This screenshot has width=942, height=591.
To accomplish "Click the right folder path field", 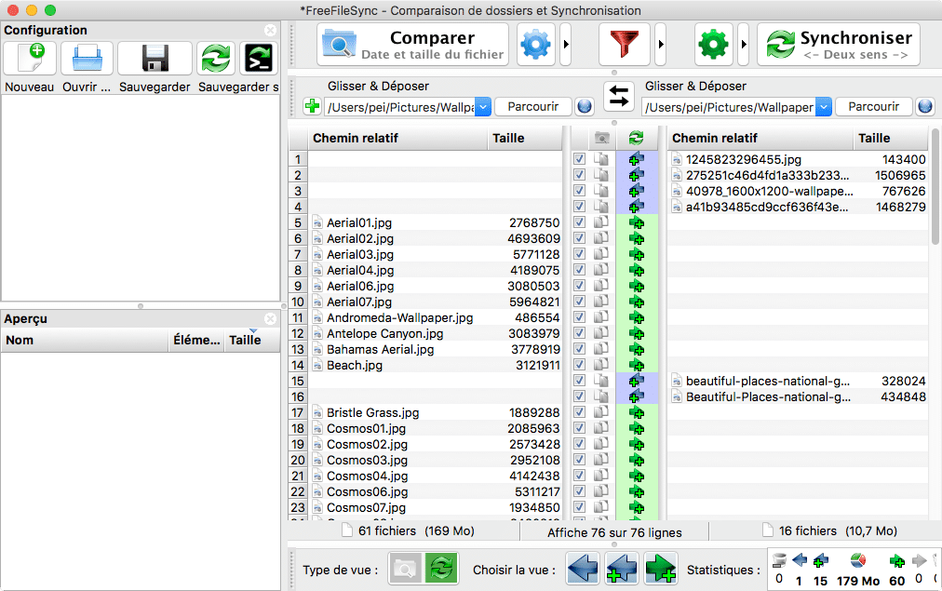I will (729, 107).
